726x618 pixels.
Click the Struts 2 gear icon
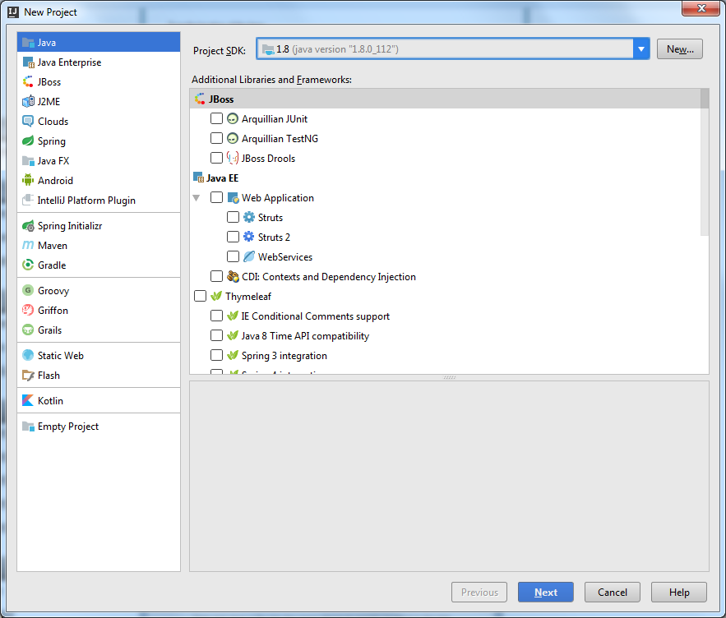(249, 237)
